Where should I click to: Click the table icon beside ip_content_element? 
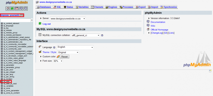[x=2, y=23]
